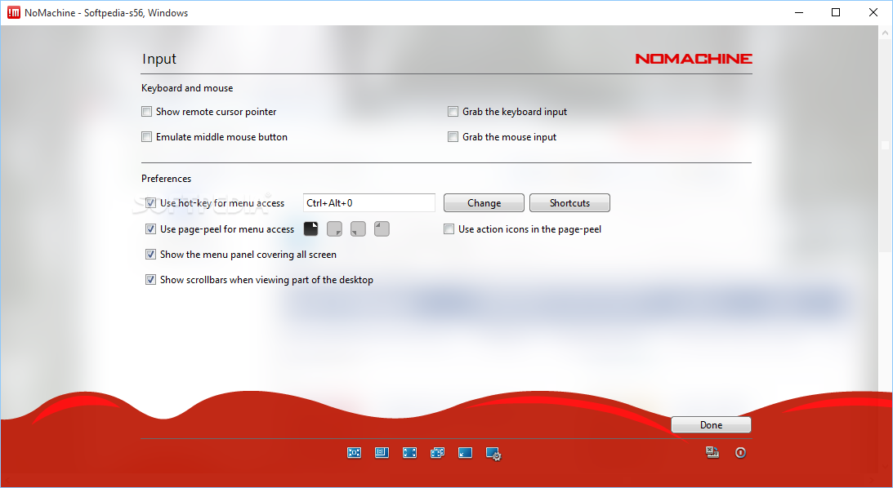Minimize the NoMachine window
The height and width of the screenshot is (488, 893).
tap(798, 12)
